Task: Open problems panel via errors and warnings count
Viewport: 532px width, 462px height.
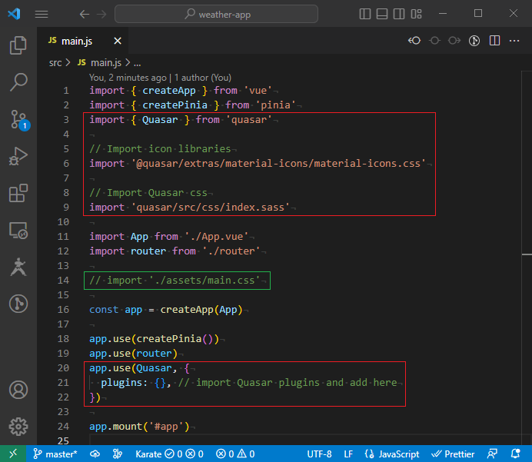Action: (235, 454)
